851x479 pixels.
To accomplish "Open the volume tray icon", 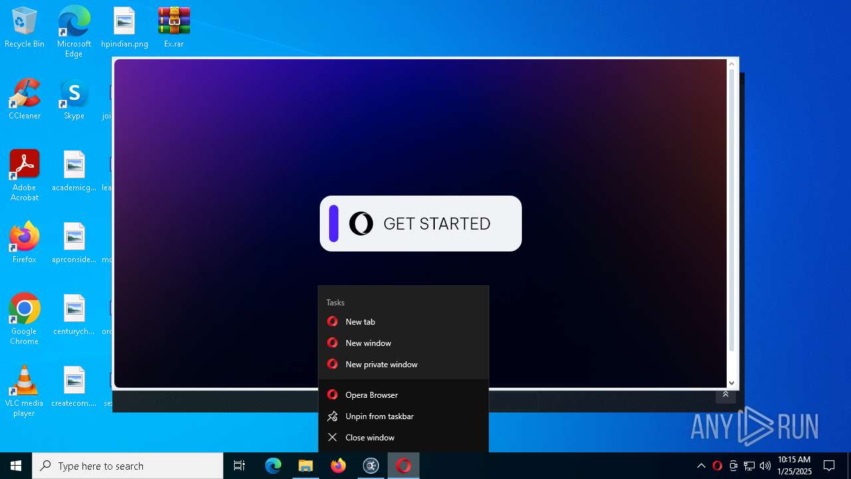I will pyautogui.click(x=765, y=466).
